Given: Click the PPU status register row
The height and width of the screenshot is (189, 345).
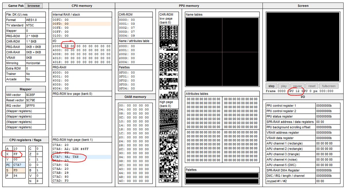Looking at the screenshot, I should tap(303, 116).
